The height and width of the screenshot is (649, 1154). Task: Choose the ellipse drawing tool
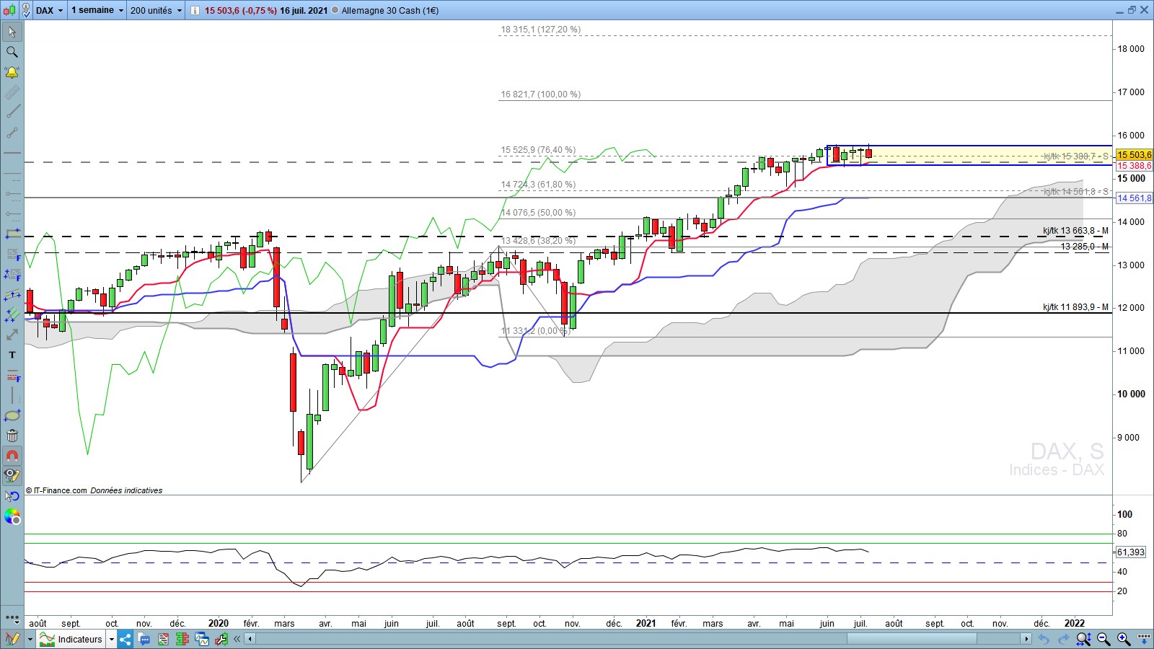click(x=12, y=415)
